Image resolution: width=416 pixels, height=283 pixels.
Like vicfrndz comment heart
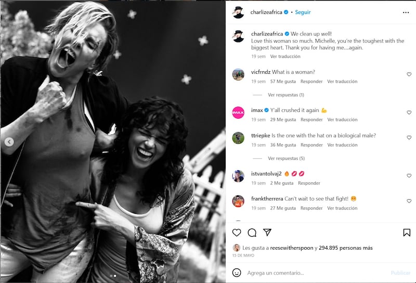[409, 74]
